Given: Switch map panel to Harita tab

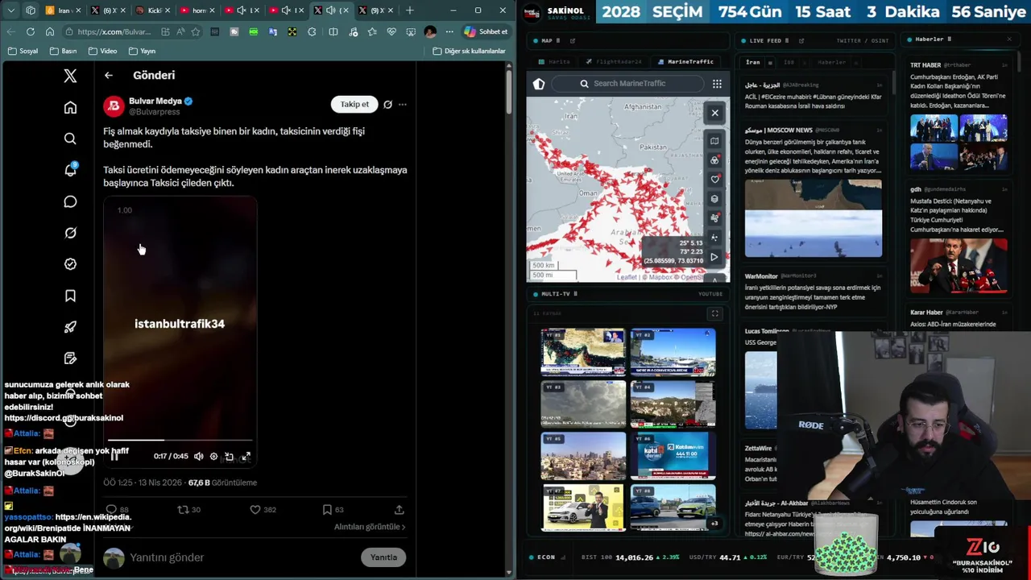Looking at the screenshot, I should (554, 62).
